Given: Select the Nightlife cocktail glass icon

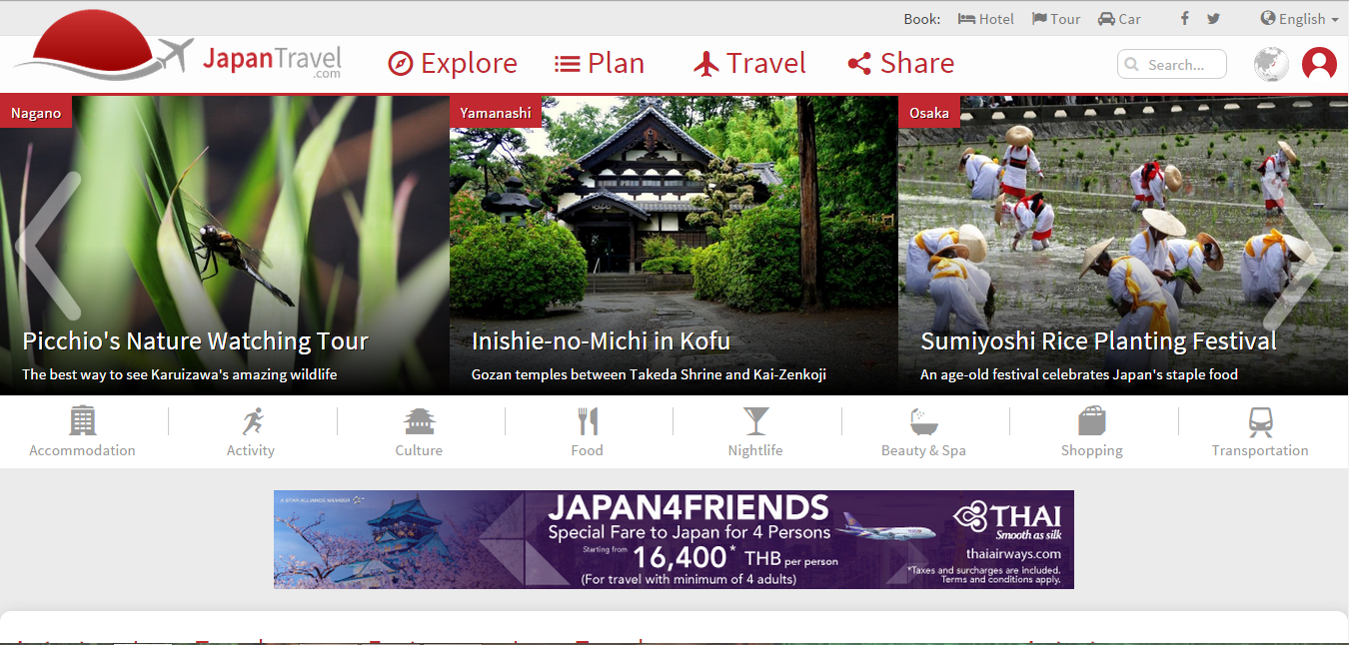Looking at the screenshot, I should coord(755,421).
